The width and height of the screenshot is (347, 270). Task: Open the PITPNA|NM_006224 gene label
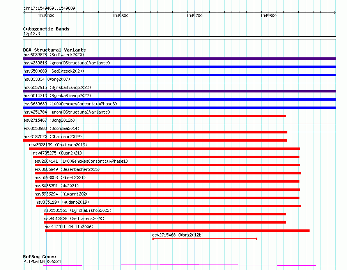pos(42,261)
